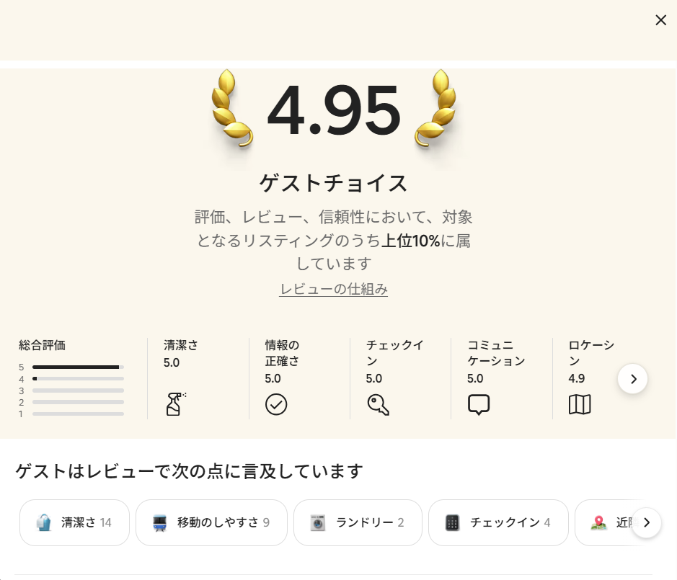
Task: Click the communication speech bubble icon
Action: pos(479,404)
